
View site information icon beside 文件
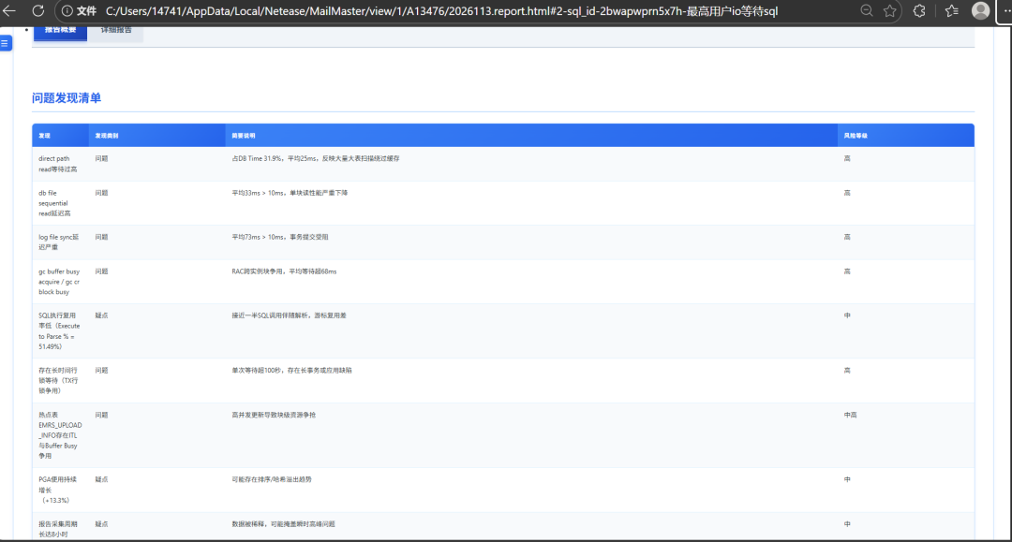[x=67, y=11]
